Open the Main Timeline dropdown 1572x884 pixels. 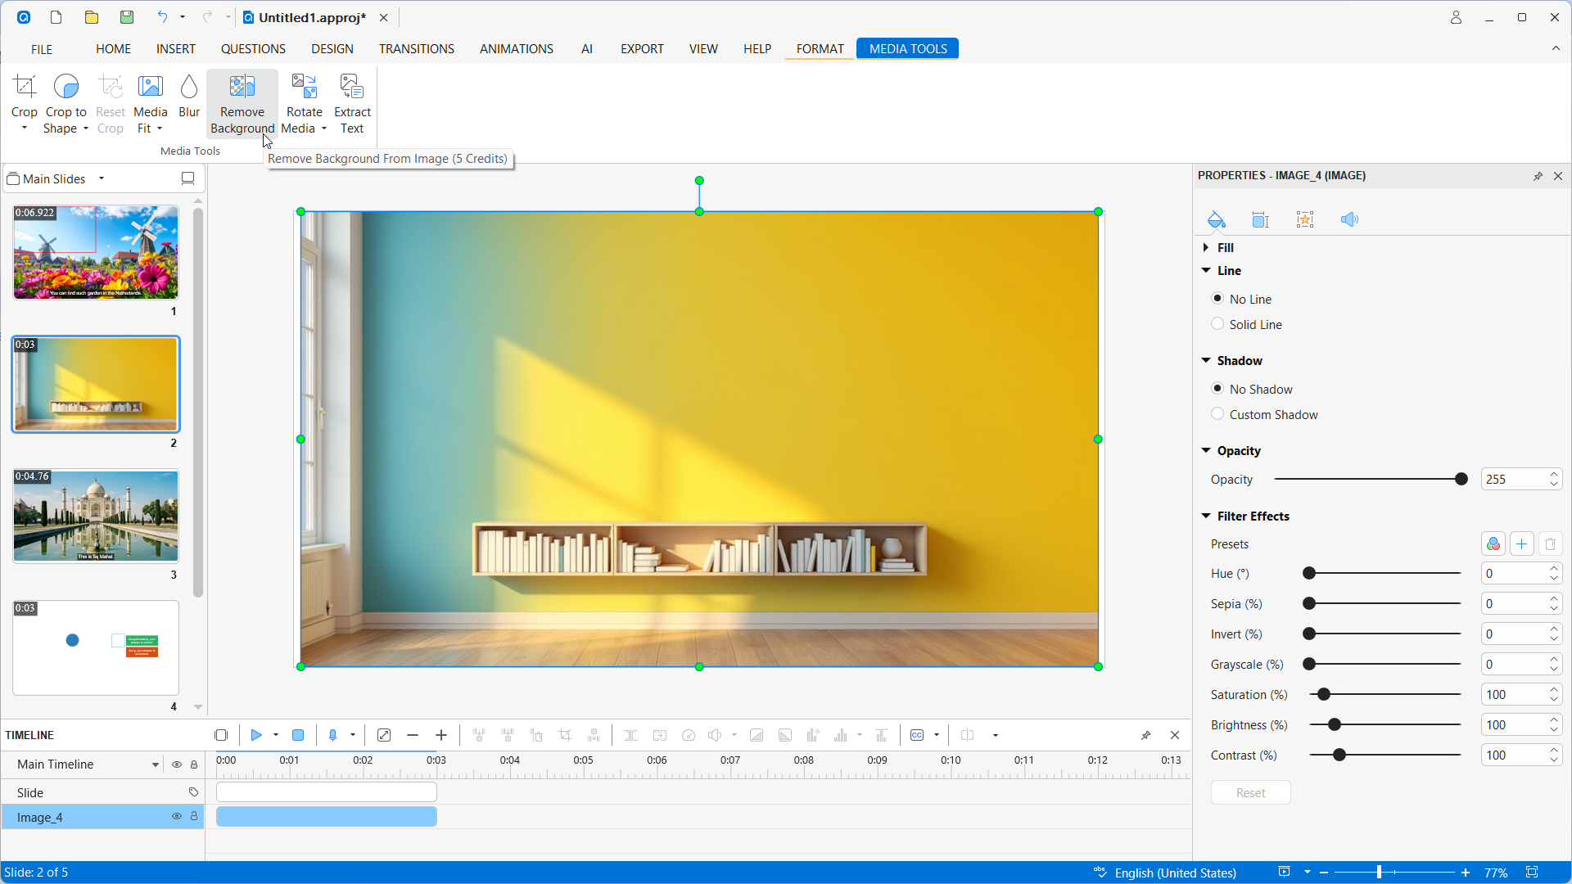pyautogui.click(x=155, y=764)
